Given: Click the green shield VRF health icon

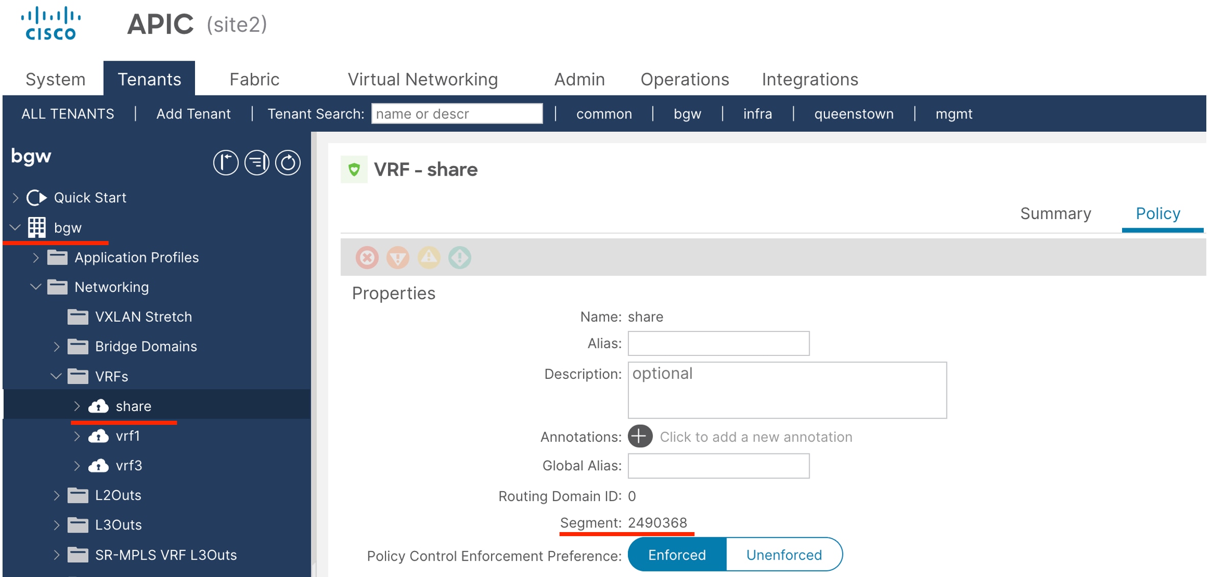Looking at the screenshot, I should point(354,170).
